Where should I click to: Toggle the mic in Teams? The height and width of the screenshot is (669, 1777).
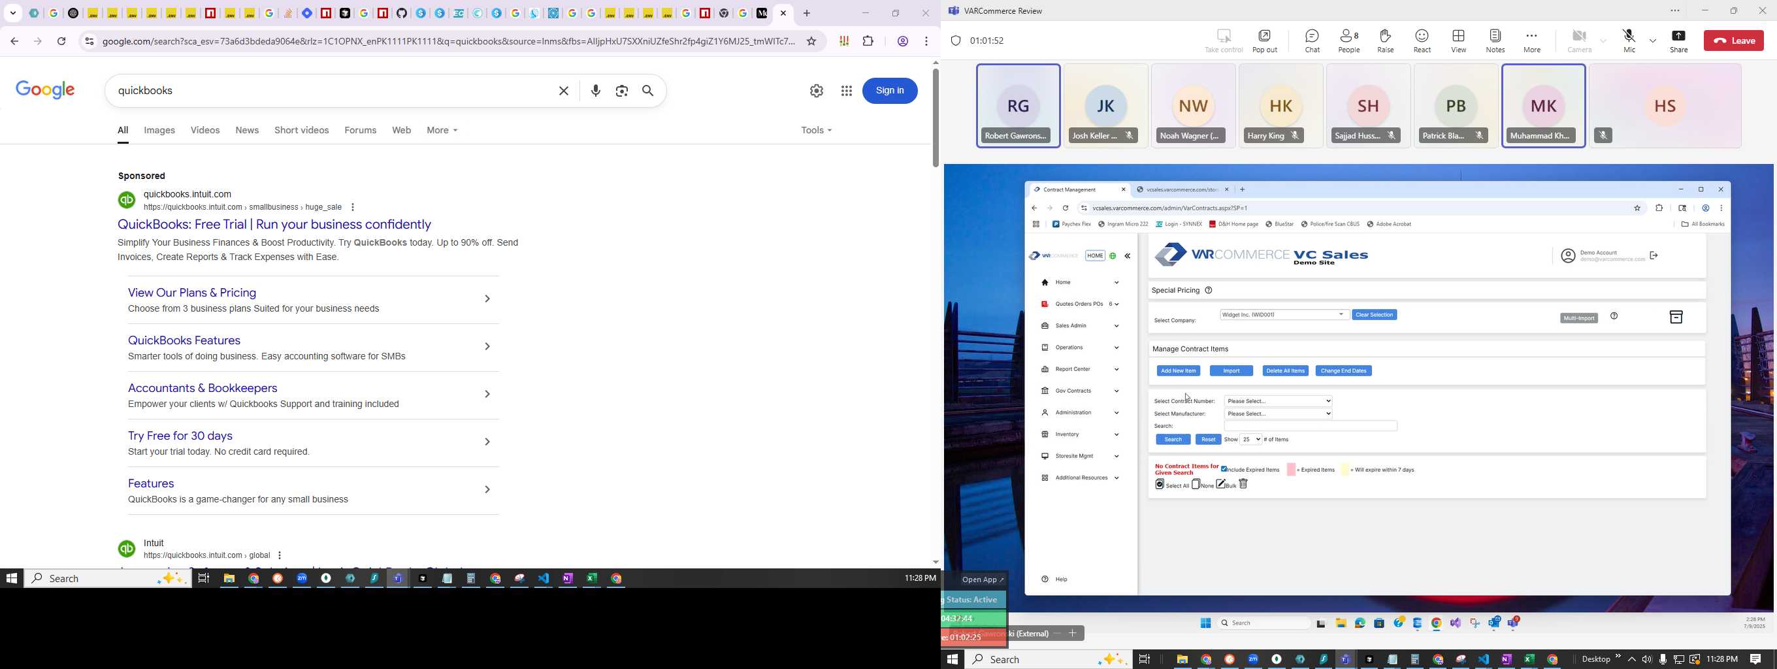pos(1629,41)
